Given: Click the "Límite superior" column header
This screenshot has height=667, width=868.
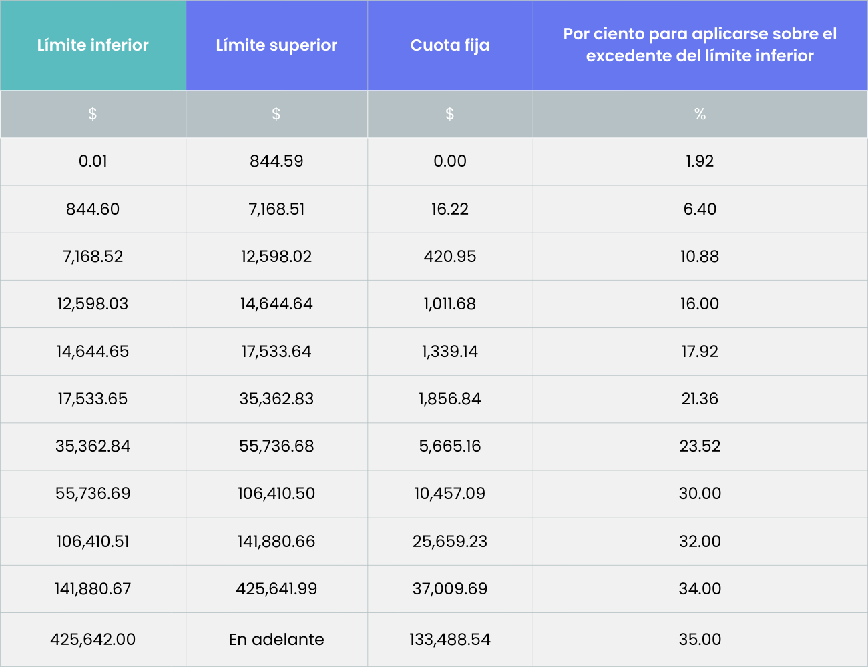Looking at the screenshot, I should pos(276,45).
